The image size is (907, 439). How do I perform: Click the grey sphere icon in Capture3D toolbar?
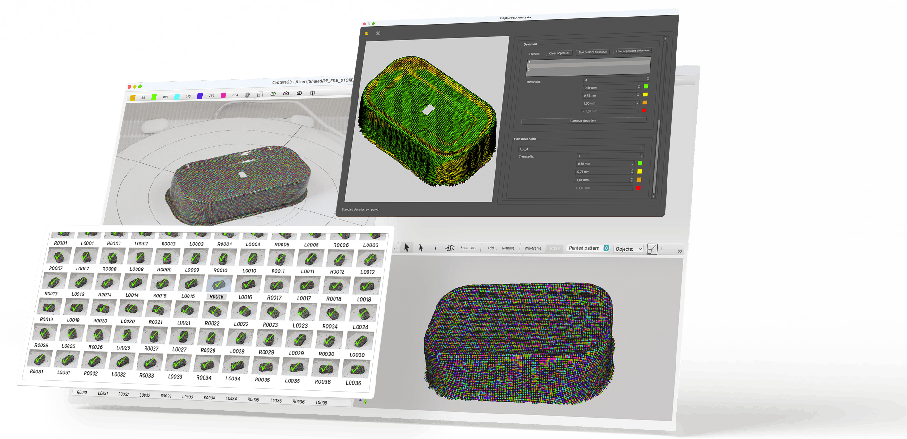[247, 95]
